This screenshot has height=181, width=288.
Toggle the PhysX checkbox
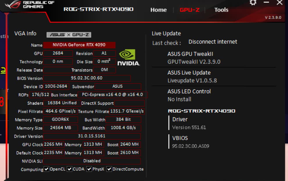pos(89,169)
